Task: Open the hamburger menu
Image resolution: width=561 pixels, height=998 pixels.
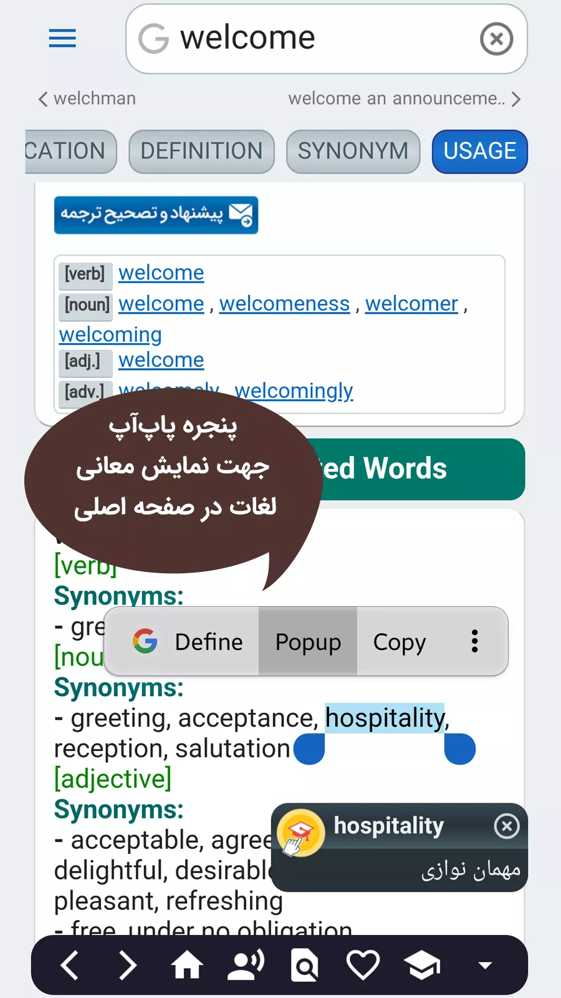Action: [x=62, y=39]
